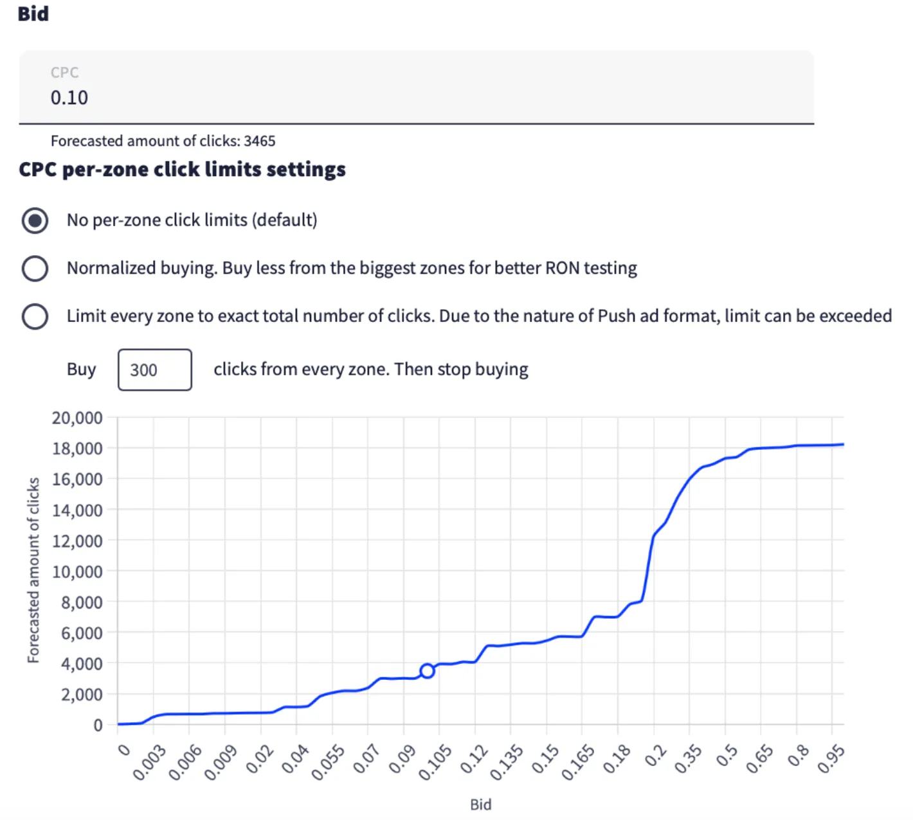913x820 pixels.
Task: Click the Bid title below the chart
Action: pos(480,805)
